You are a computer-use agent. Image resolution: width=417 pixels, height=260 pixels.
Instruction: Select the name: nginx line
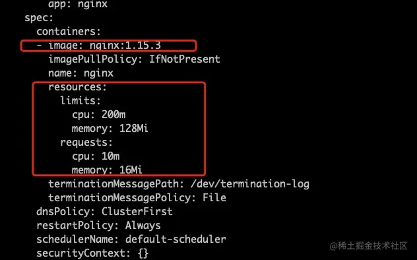click(x=81, y=73)
